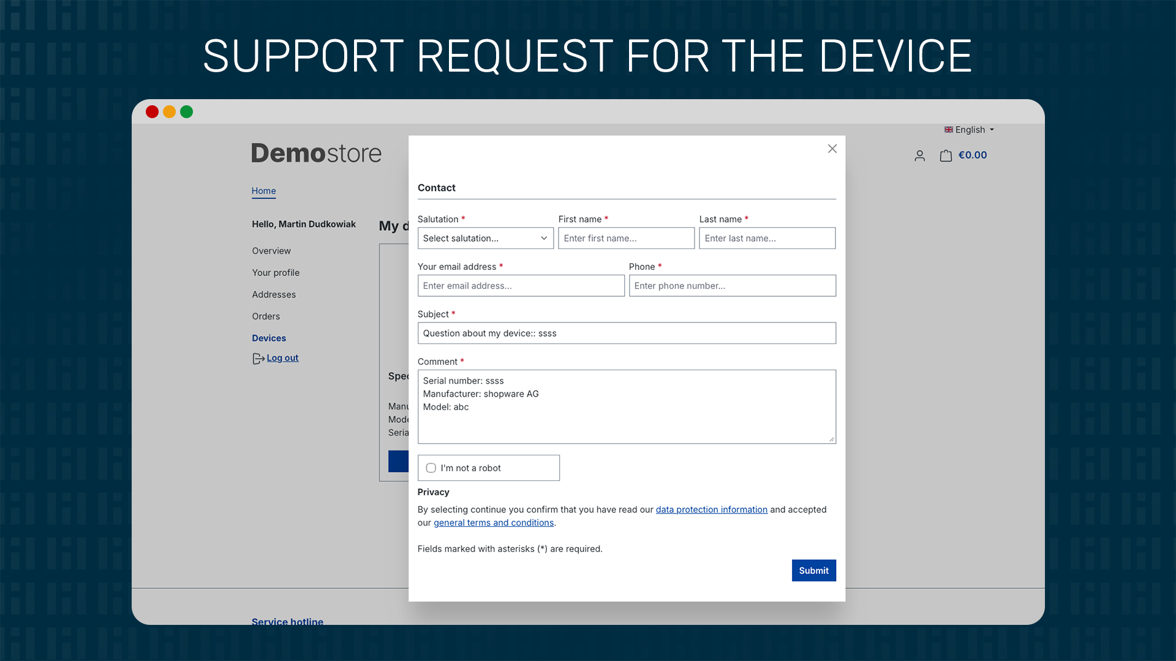Open Your profile in account menu
This screenshot has width=1176, height=661.
coord(276,272)
